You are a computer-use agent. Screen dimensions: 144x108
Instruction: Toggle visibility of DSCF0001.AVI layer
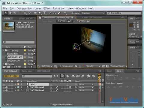pos(4,87)
